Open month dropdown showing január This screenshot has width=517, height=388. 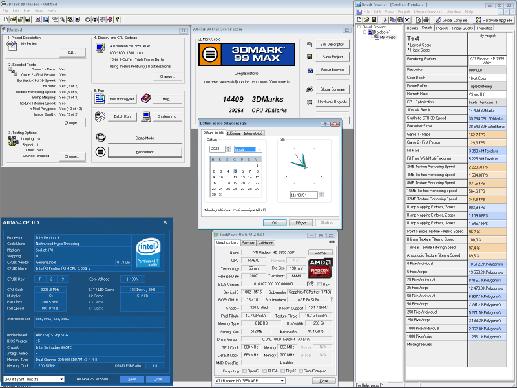point(259,149)
